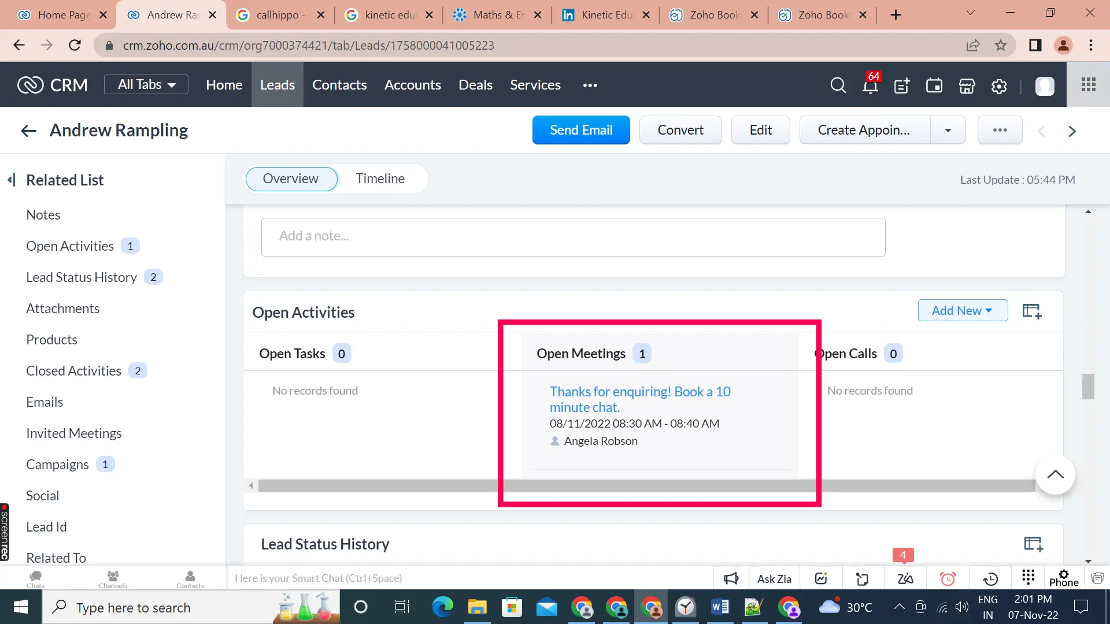The image size is (1110, 624).
Task: Go to the Deals module
Action: (x=475, y=84)
